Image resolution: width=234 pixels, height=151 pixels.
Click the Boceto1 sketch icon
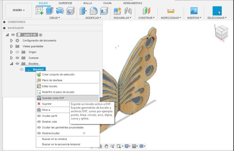pyautogui.click(x=29, y=69)
